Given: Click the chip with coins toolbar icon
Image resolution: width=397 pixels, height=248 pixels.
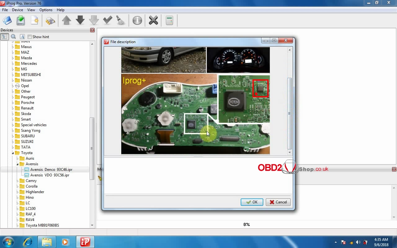Looking at the screenshot, I should [50, 21].
